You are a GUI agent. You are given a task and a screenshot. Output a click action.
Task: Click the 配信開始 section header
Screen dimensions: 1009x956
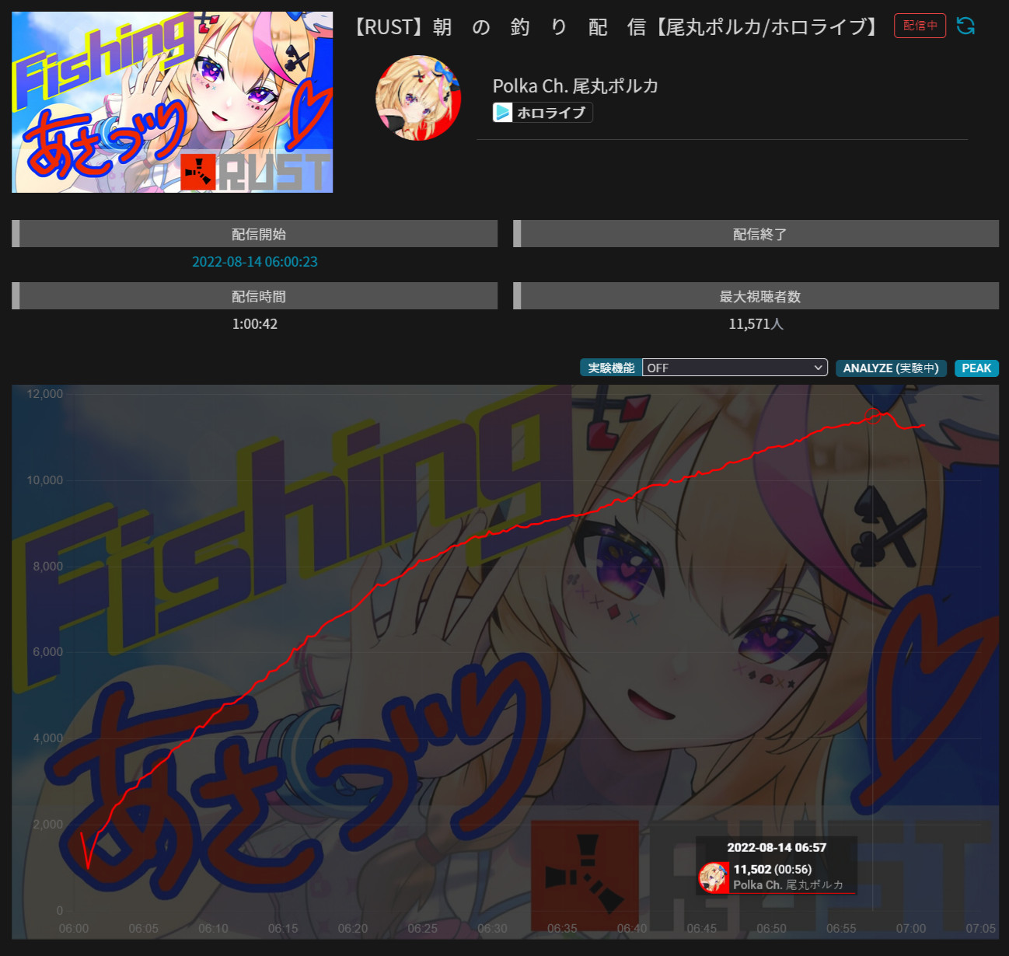(x=255, y=234)
